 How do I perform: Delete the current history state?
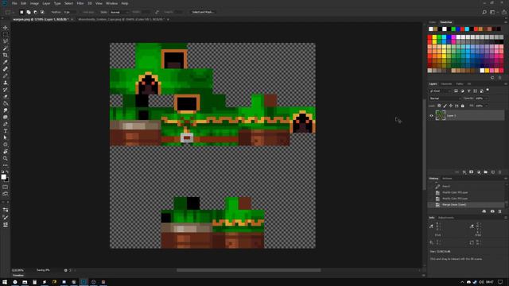point(500,211)
